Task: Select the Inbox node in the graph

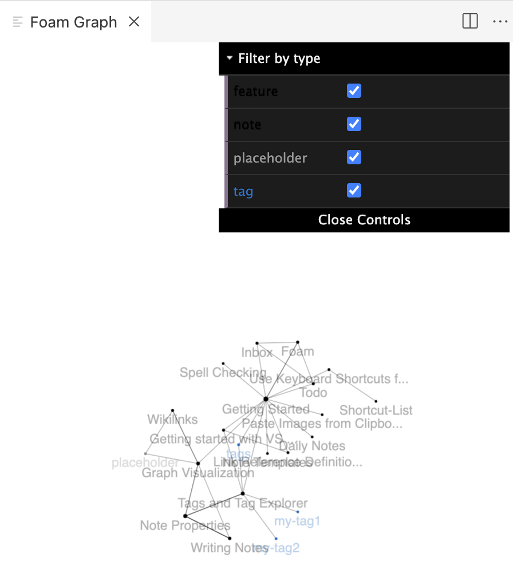Action: 258,343
